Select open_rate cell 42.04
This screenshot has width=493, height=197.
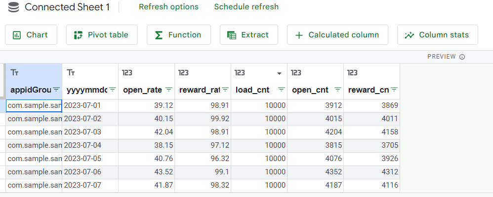(147, 132)
